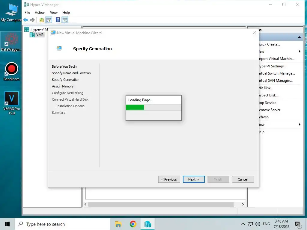Click the Loading Page progress bar
This screenshot has height=230, width=307.
[x=153, y=108]
